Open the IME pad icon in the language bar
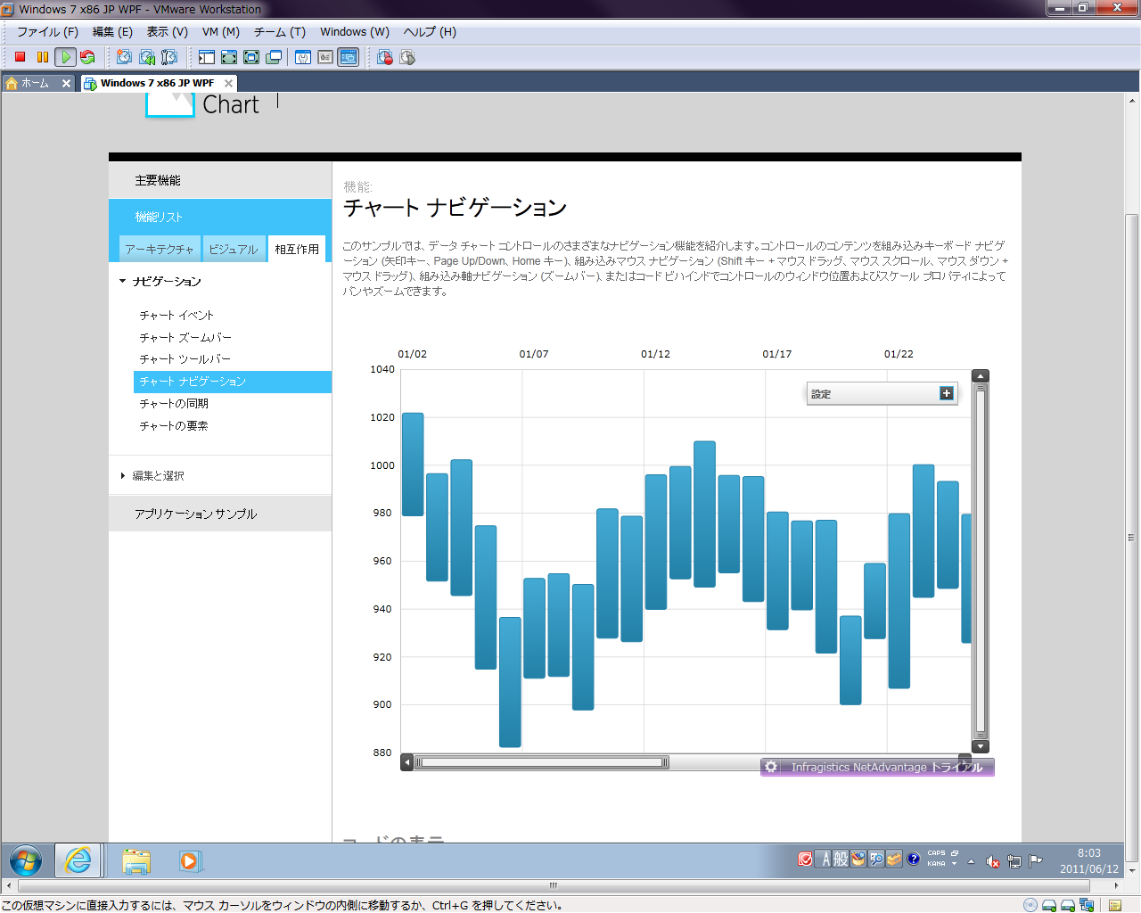The image size is (1141, 913). tap(858, 860)
